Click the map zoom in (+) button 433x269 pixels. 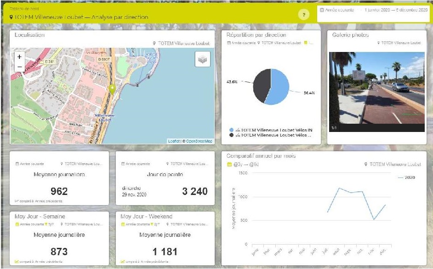pyautogui.click(x=19, y=57)
